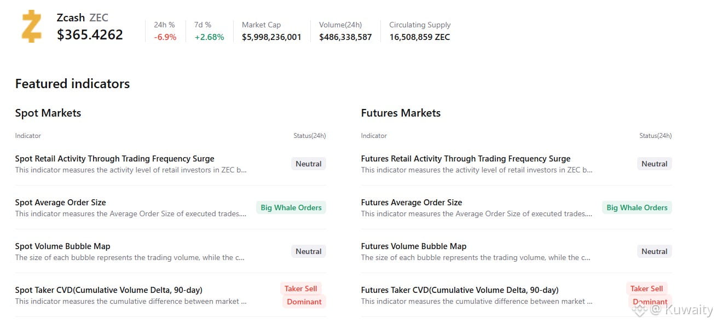Screen dimensions: 717x323
Task: Click Neutral status for Spot Volume Bubble Map
Action: point(308,251)
